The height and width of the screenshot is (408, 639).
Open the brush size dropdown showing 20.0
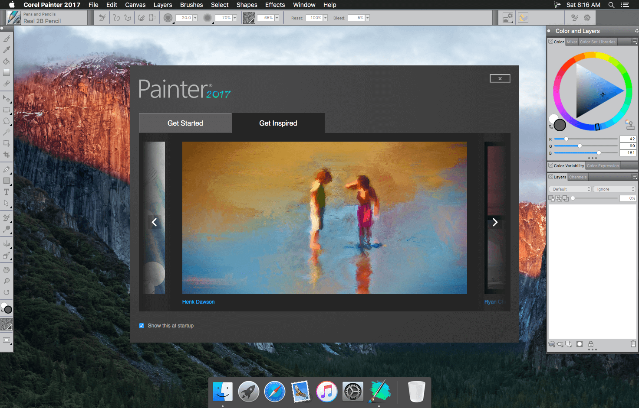pyautogui.click(x=195, y=18)
